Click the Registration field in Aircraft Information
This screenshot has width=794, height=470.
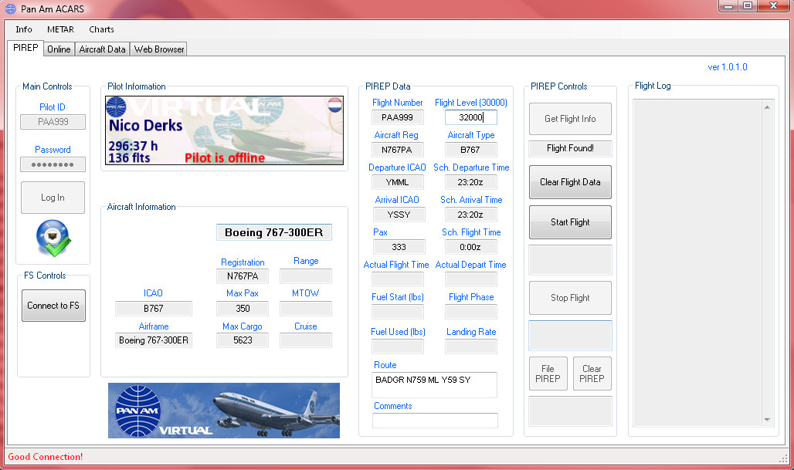point(243,276)
